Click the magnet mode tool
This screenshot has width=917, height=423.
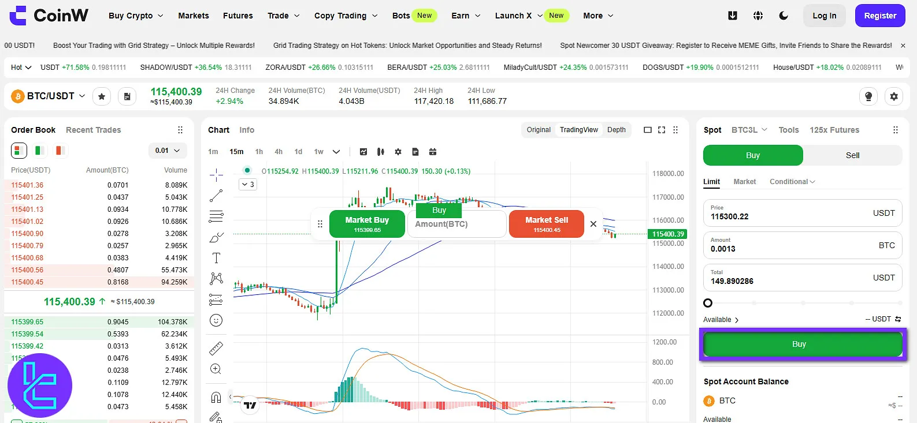coord(216,397)
